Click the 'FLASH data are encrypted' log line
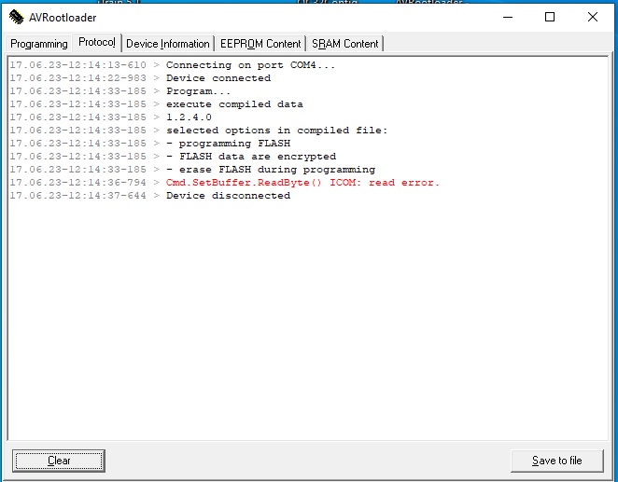Viewport: 618px width, 482px height. point(251,157)
